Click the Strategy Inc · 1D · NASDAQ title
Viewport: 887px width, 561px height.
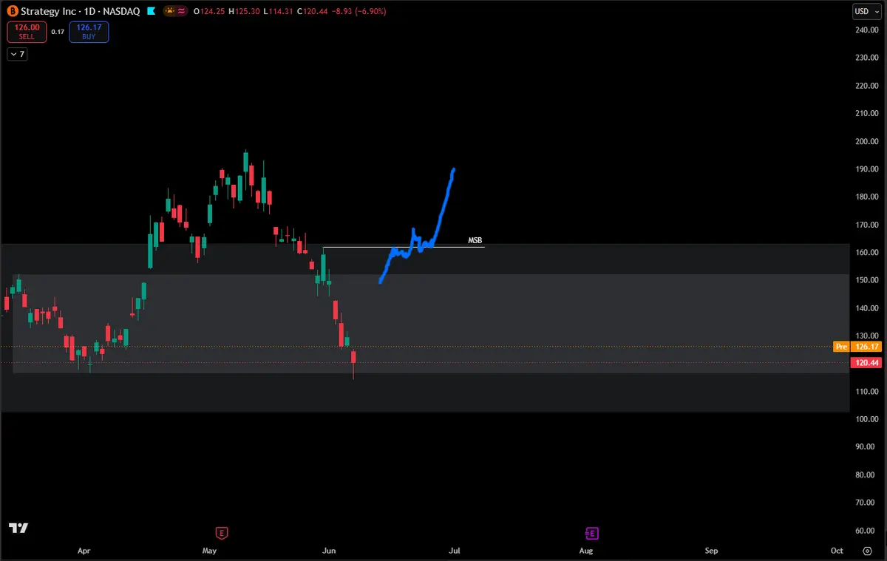click(80, 12)
